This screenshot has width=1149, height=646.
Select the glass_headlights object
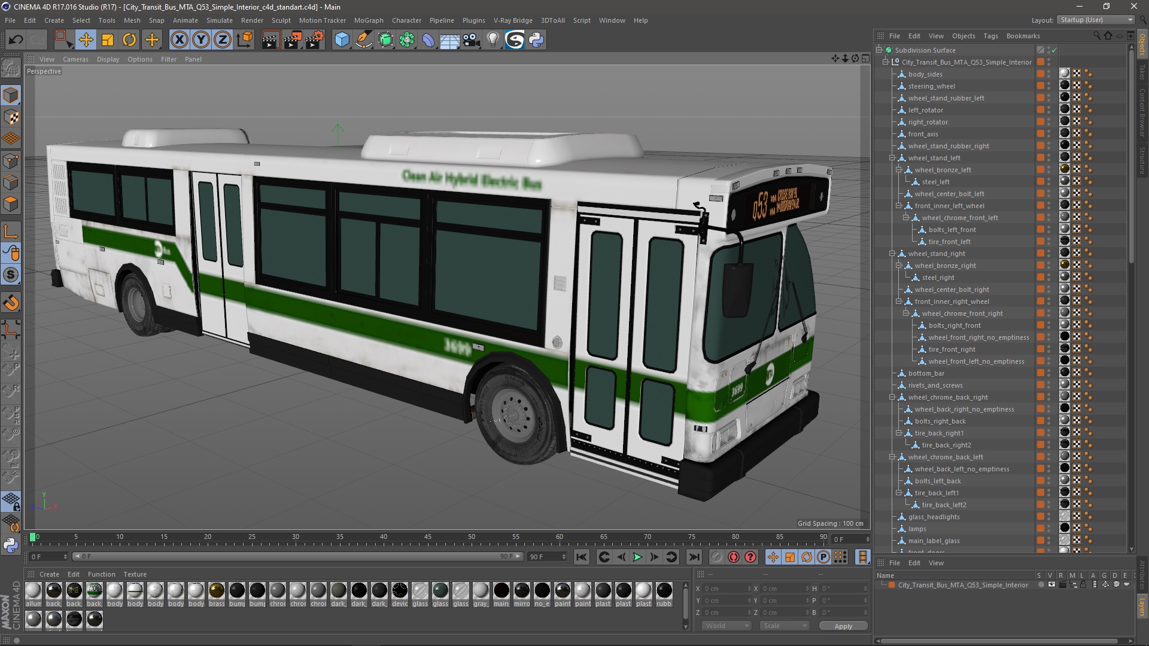[x=934, y=517]
